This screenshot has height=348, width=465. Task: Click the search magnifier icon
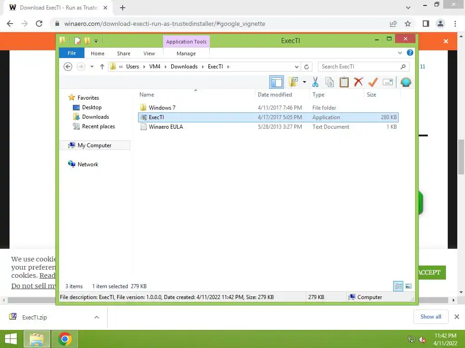pyautogui.click(x=403, y=67)
